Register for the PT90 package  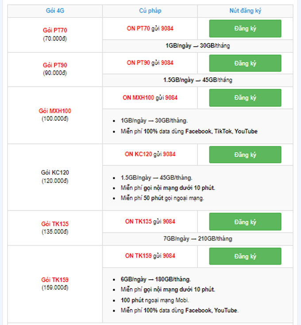coord(245,63)
